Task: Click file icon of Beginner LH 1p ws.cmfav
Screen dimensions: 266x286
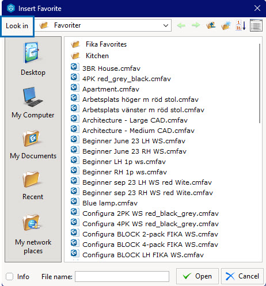Action: pyautogui.click(x=75, y=161)
